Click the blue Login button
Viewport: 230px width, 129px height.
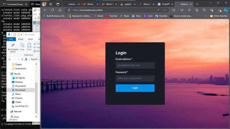[135, 88]
